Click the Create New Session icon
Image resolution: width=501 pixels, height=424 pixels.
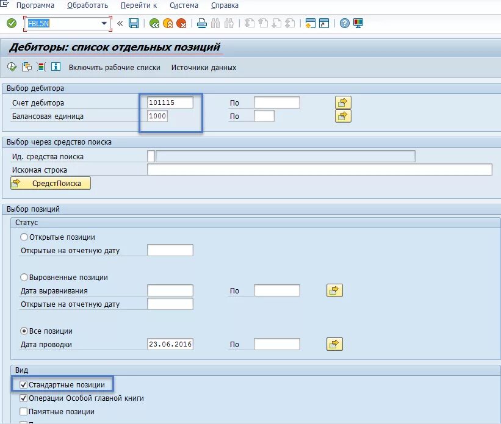310,23
